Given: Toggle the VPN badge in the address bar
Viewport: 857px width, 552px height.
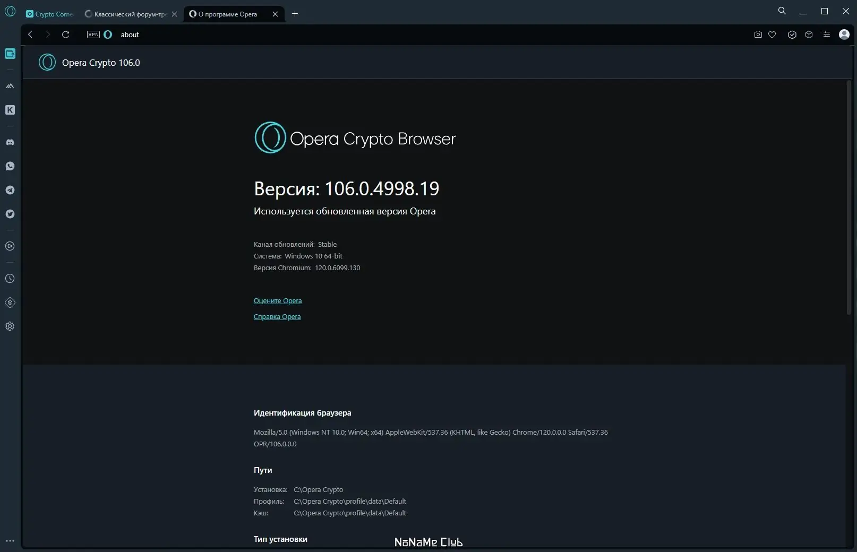Looking at the screenshot, I should [x=93, y=34].
